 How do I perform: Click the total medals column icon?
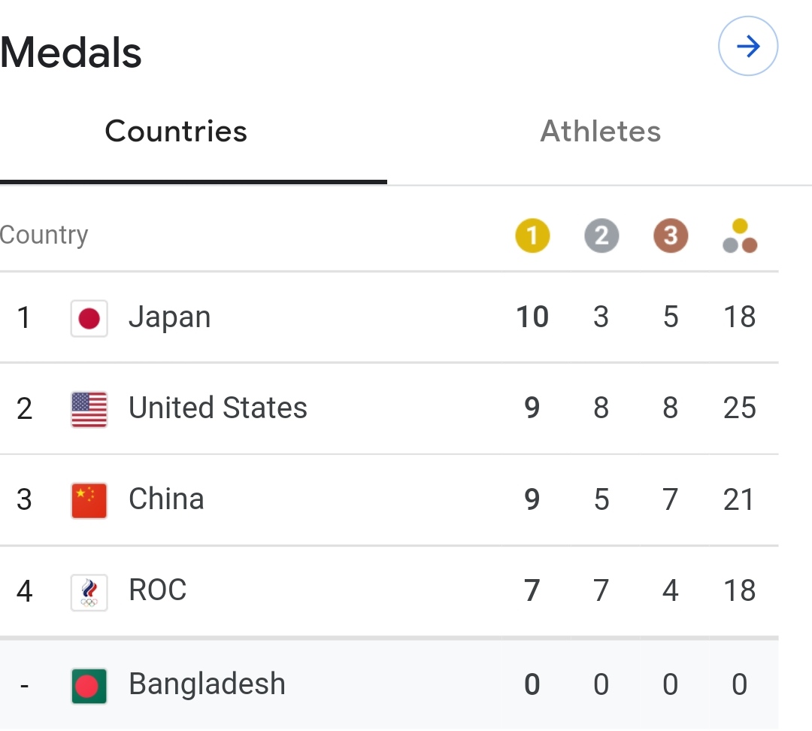pos(740,235)
